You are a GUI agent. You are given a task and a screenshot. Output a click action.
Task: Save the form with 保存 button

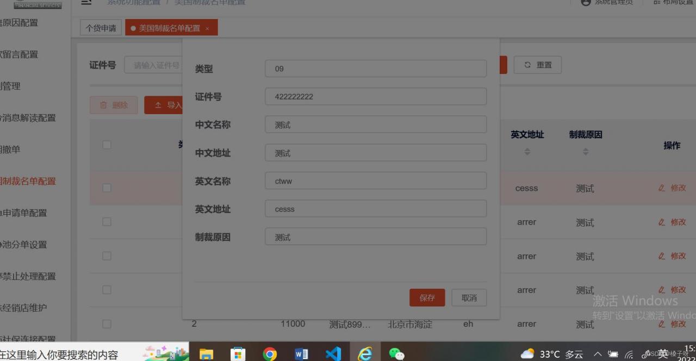tap(427, 297)
